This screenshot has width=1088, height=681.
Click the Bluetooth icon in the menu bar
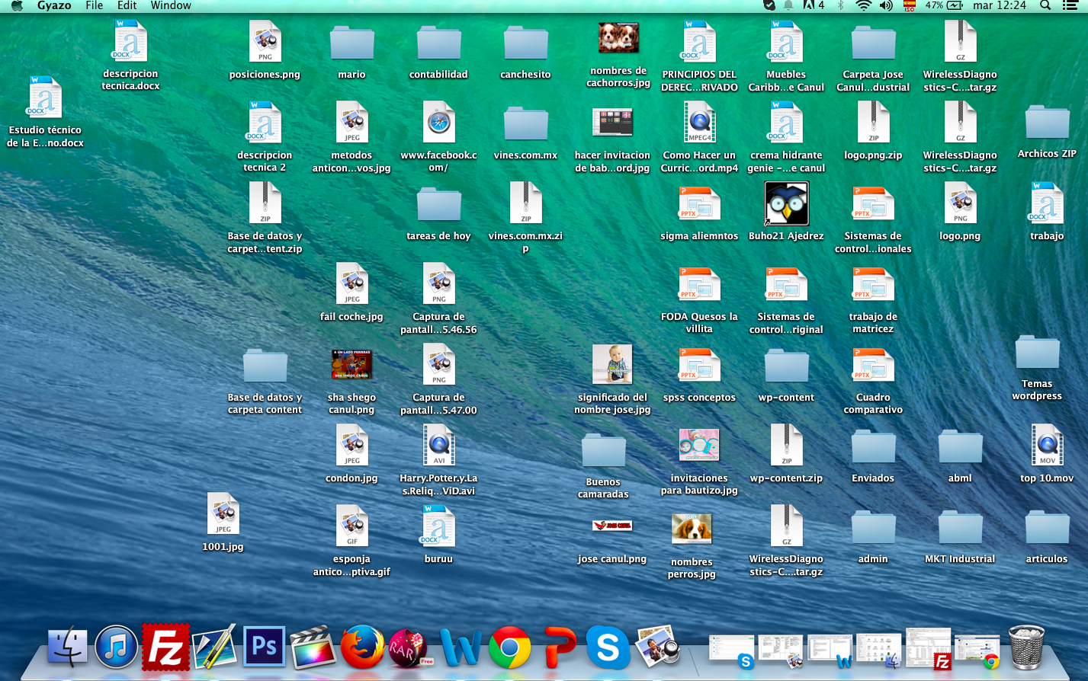[x=841, y=5]
